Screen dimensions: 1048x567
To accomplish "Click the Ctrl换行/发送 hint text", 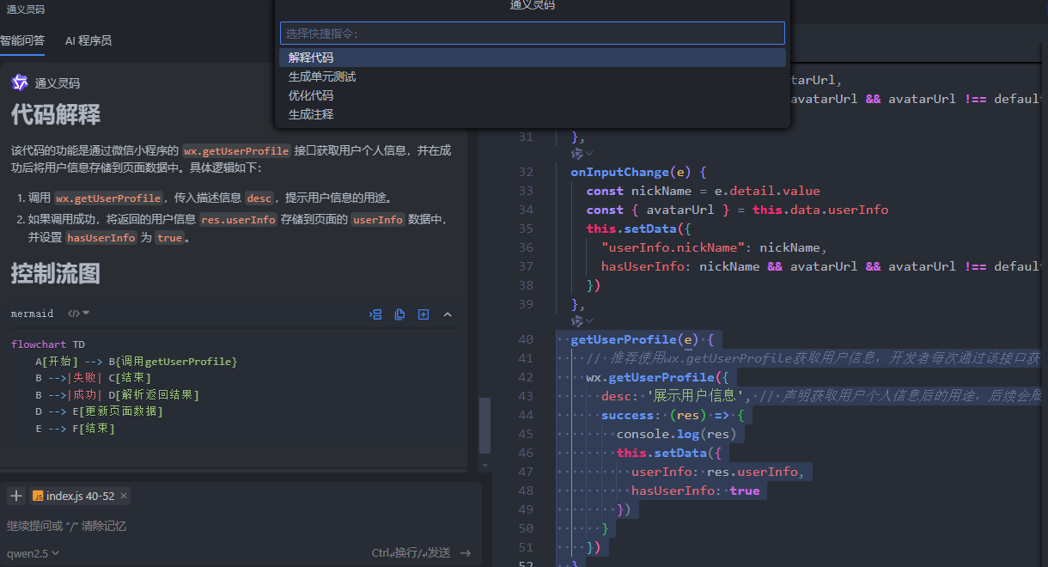I will coord(411,553).
